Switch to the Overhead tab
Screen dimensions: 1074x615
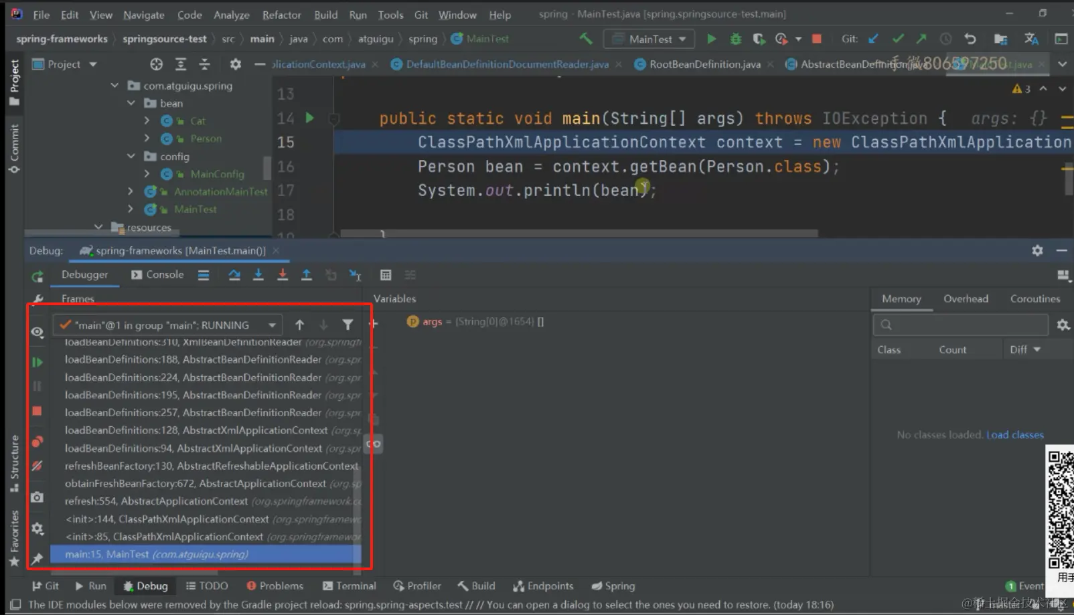coord(966,299)
